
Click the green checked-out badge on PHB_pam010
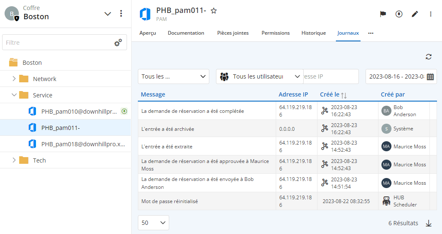click(124, 112)
